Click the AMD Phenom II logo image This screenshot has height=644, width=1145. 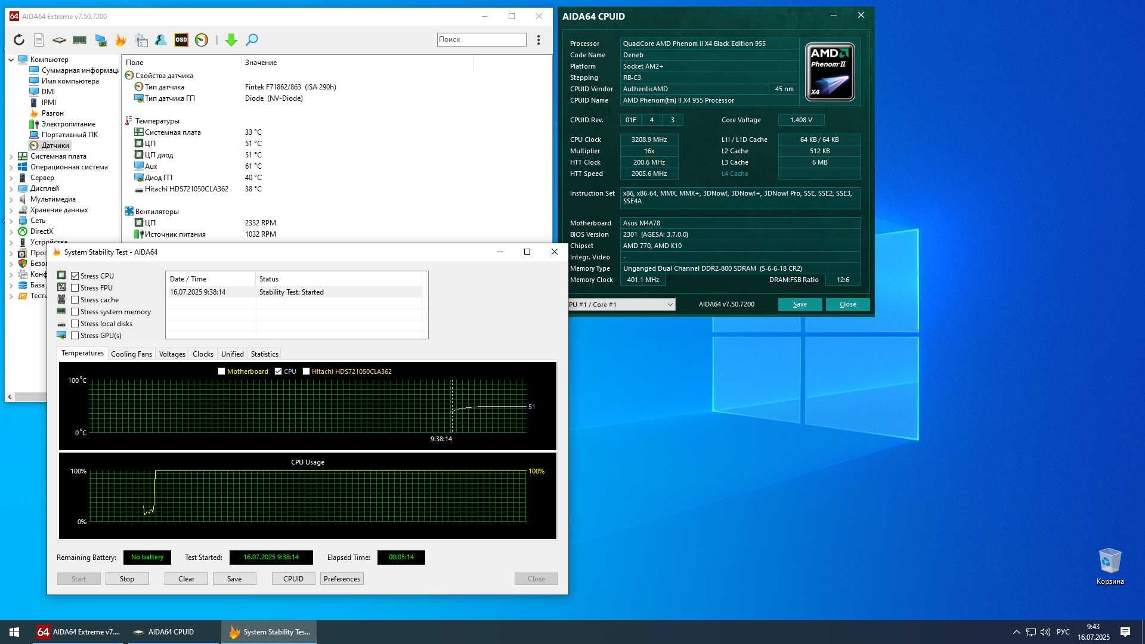(830, 72)
